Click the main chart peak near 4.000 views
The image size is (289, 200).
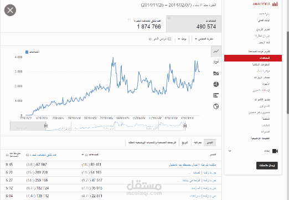[113, 58]
